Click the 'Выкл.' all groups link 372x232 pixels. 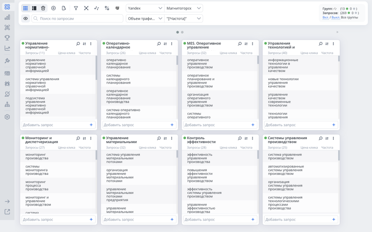tap(336, 17)
